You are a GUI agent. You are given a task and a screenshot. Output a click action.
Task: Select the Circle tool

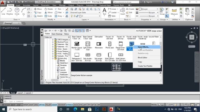point(17,11)
